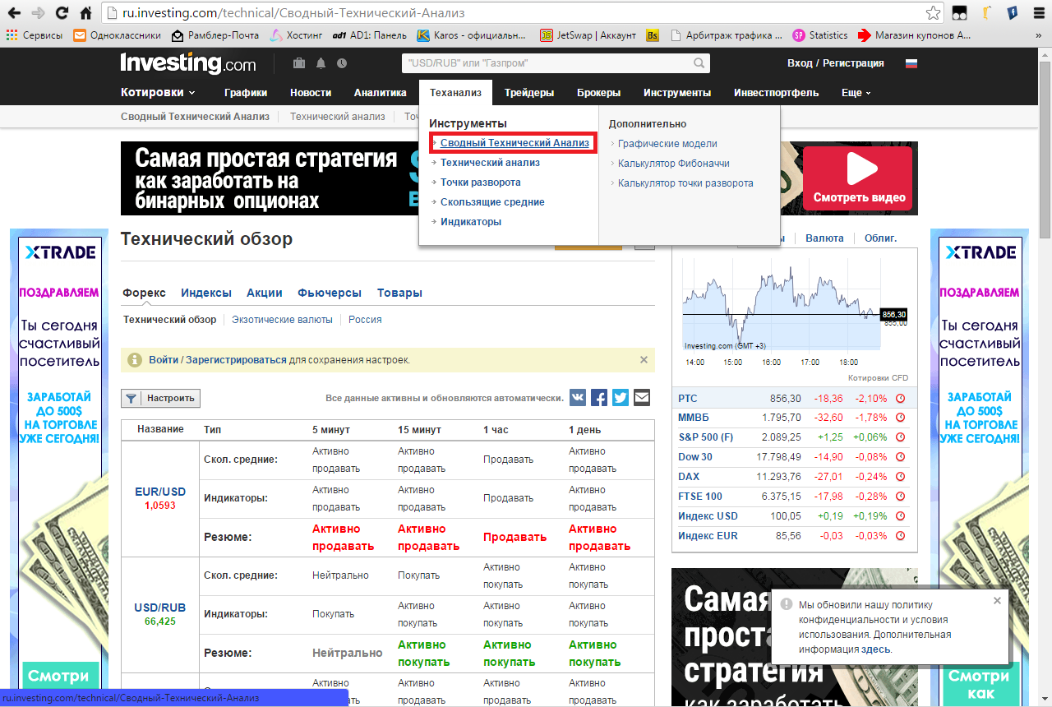This screenshot has height=707, width=1052.
Task: Open the Экзотические валюты sub-tab
Action: pos(282,320)
